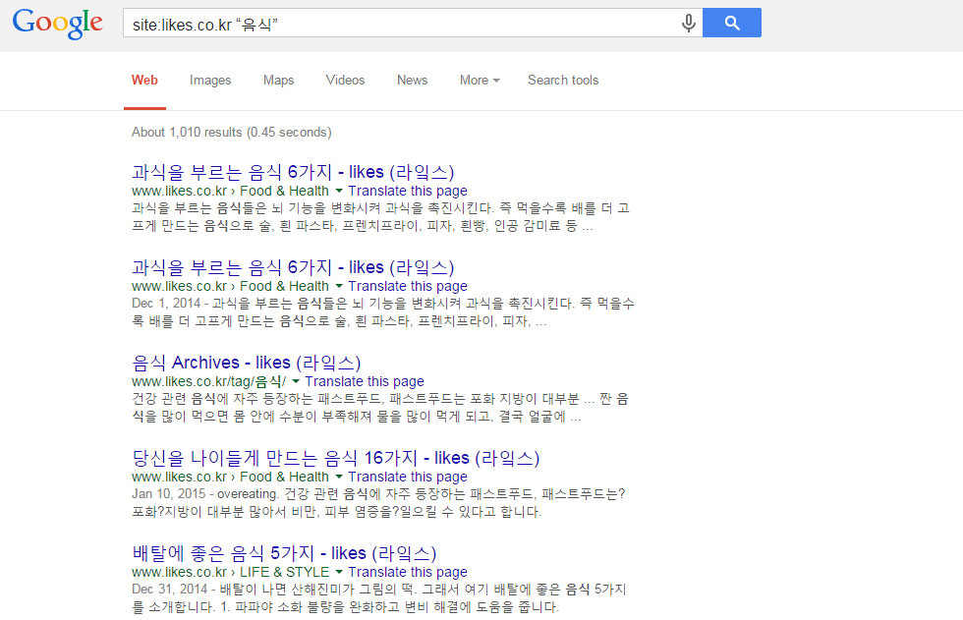This screenshot has width=963, height=620.
Task: Click the Google logo
Action: click(x=58, y=24)
